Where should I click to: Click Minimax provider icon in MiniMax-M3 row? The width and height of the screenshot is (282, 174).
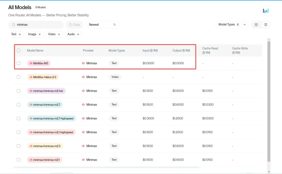tap(83, 63)
